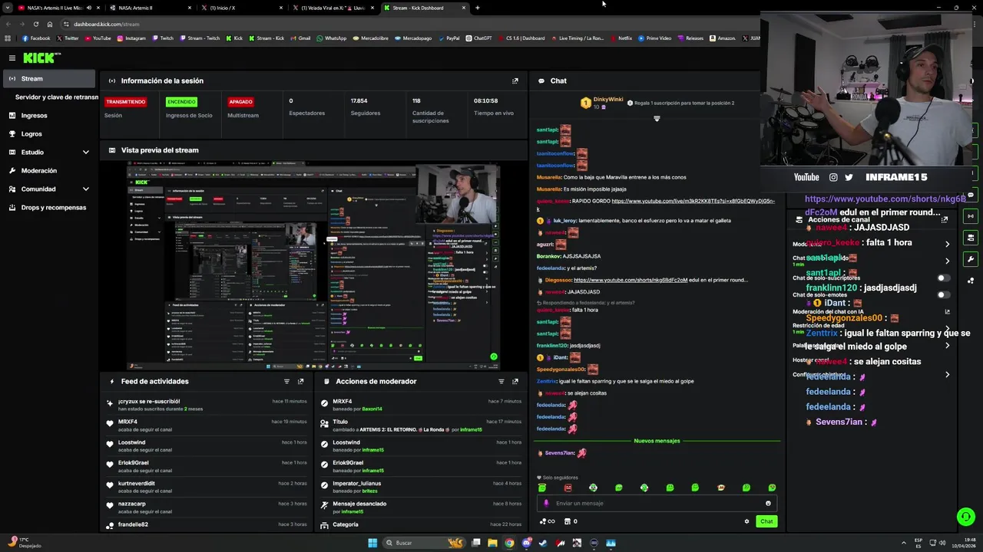Image resolution: width=983 pixels, height=552 pixels.
Task: Open Servidor y clave de retransmisión
Action: pyautogui.click(x=57, y=97)
